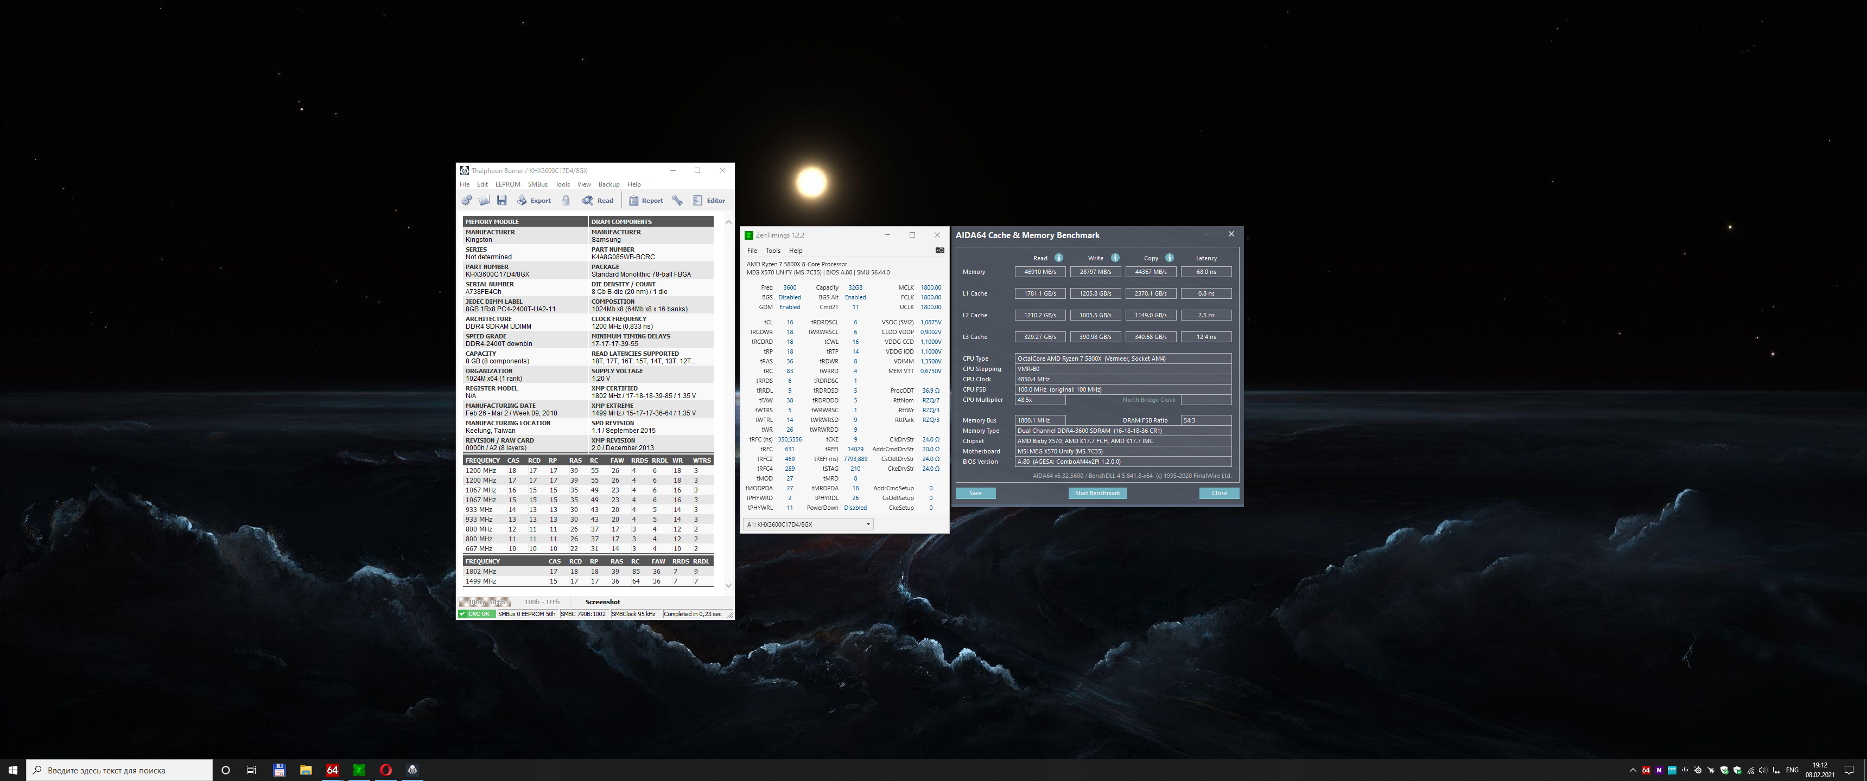This screenshot has height=781, width=1867.
Task: Open ZenTimings Tools menu
Action: point(773,251)
